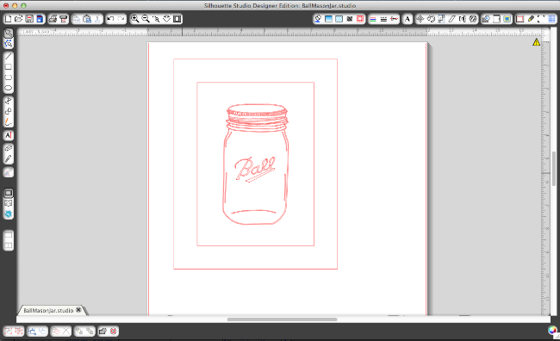Open the Cut Settings pencil icon
Viewport: 560px width, 341px height.
(531, 19)
